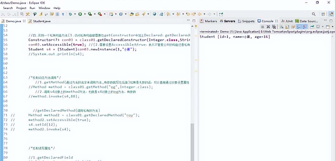This screenshot has height=161, width=335.
Task: Toggle Word Wrap in the Console
Action: click(x=293, y=27)
